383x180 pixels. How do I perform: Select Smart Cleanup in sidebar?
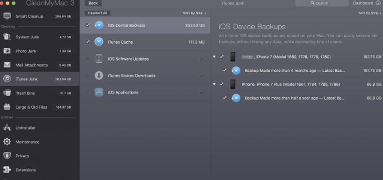pyautogui.click(x=40, y=16)
